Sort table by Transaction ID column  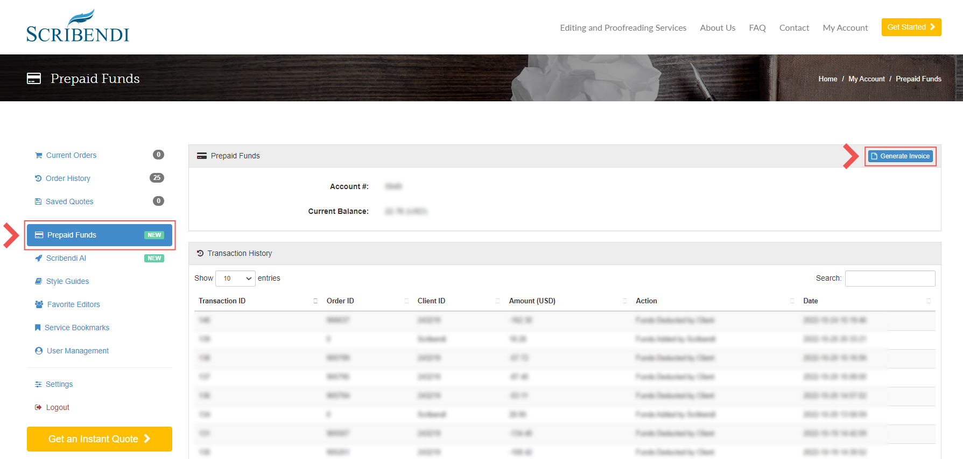pos(258,301)
